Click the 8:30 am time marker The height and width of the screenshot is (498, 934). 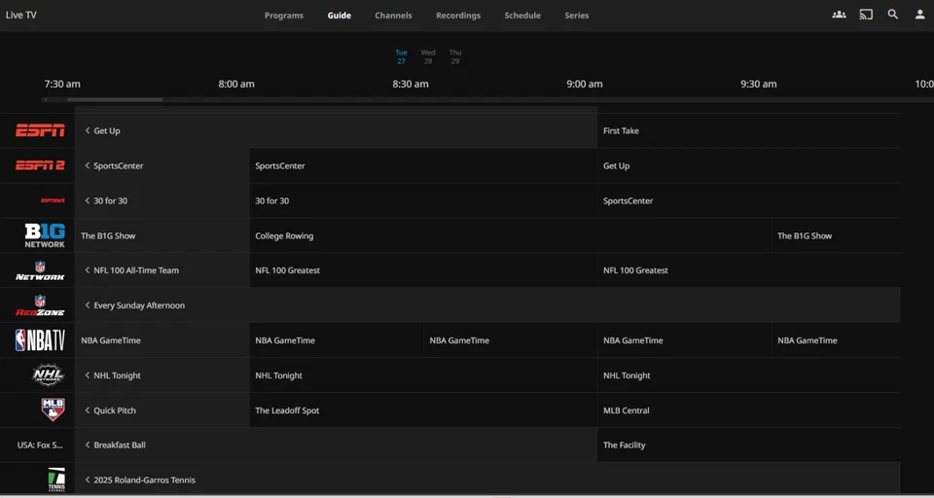411,84
